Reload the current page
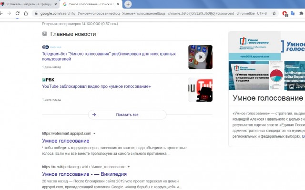This screenshot has width=305, height=190. (x=18, y=13)
